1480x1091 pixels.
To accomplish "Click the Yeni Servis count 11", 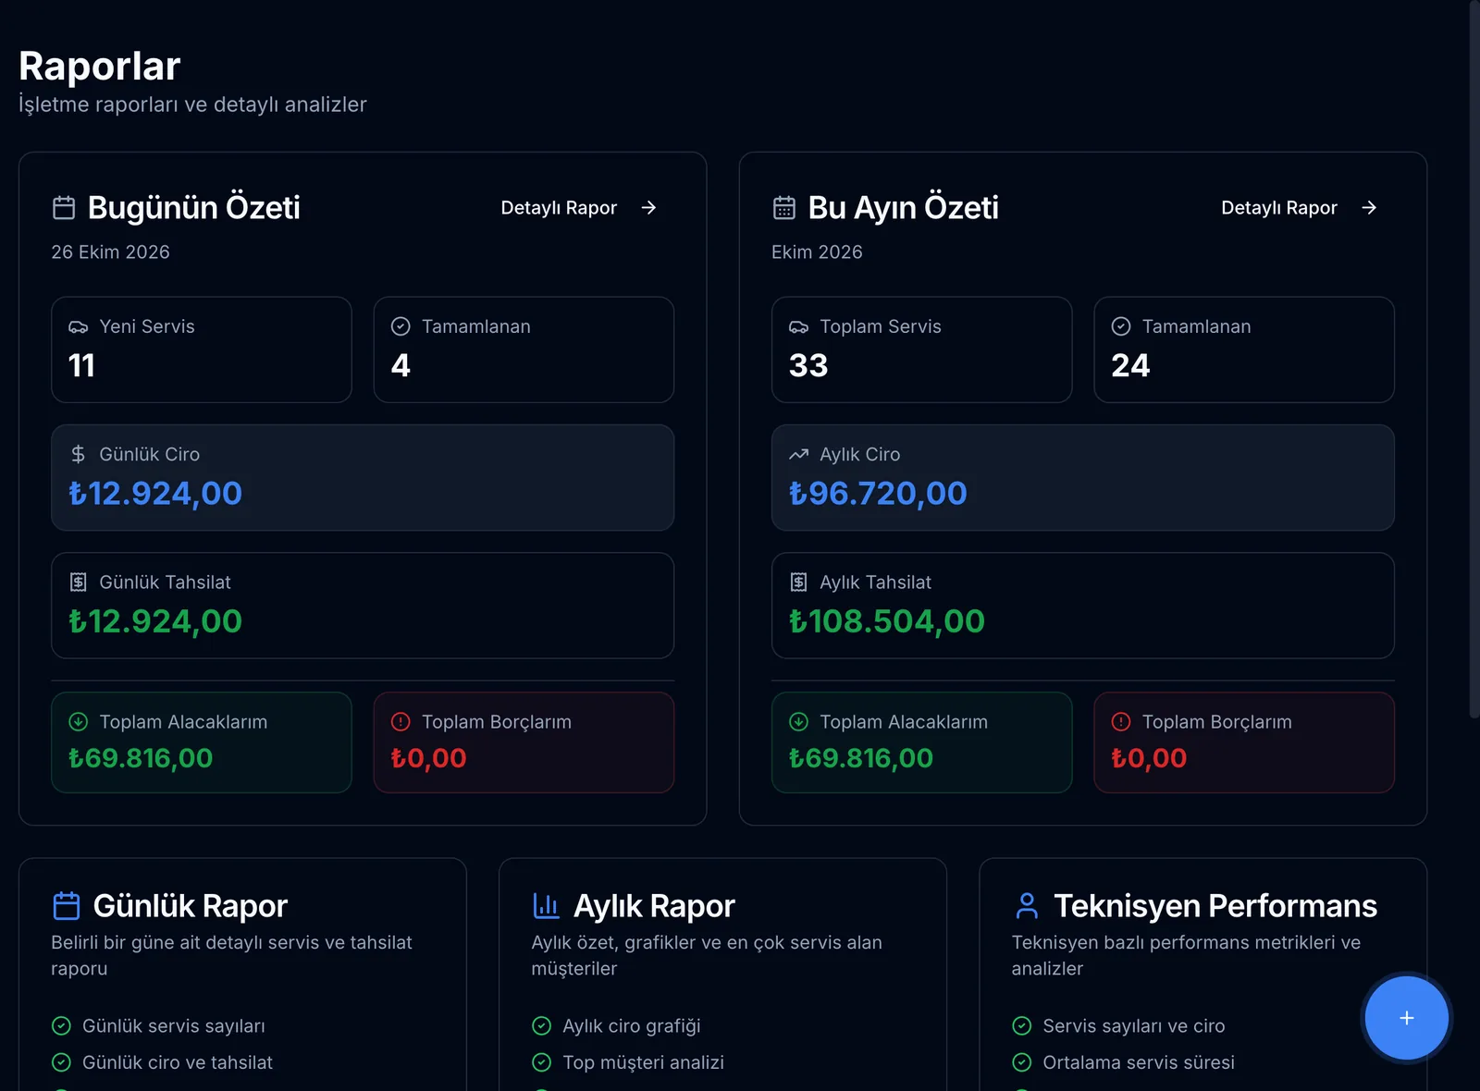I will click(x=82, y=366).
